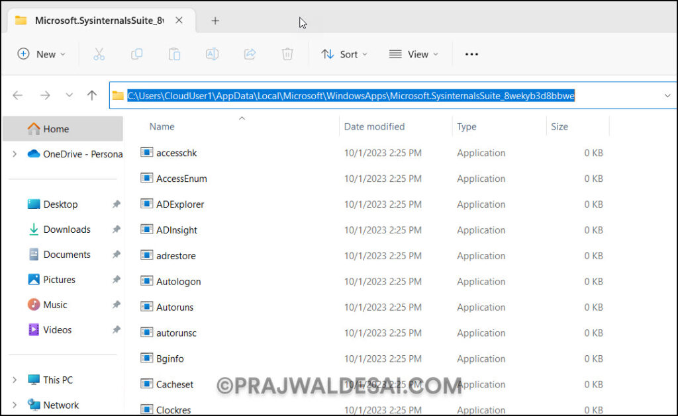Viewport: 678px width, 416px height.
Task: Click the autorunsc application icon
Action: [146, 332]
